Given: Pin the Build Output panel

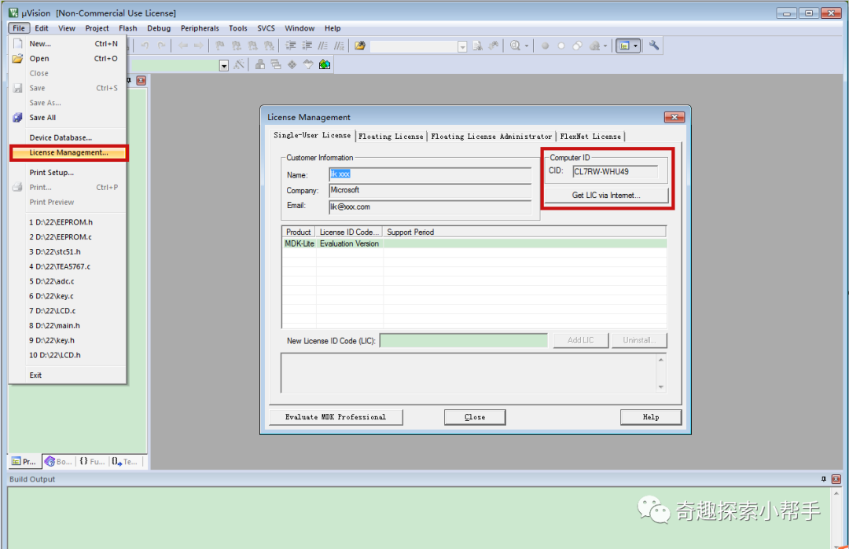Looking at the screenshot, I should click(824, 479).
